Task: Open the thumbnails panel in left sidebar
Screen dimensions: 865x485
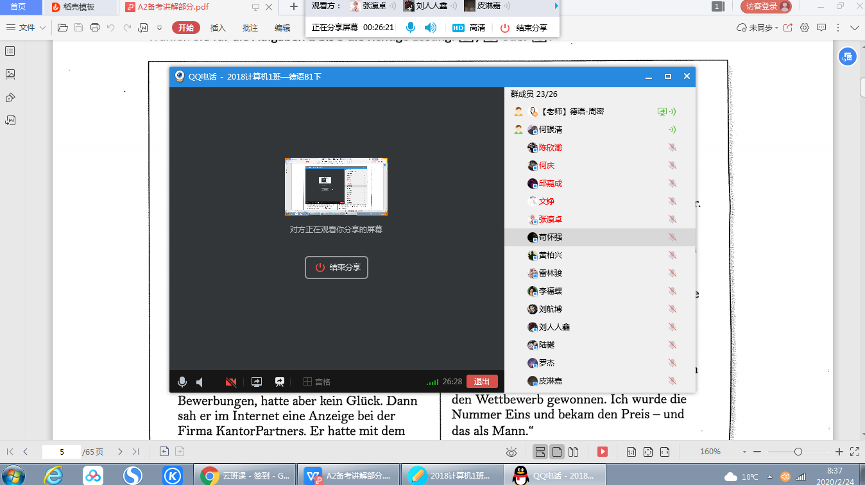Action: (10, 74)
